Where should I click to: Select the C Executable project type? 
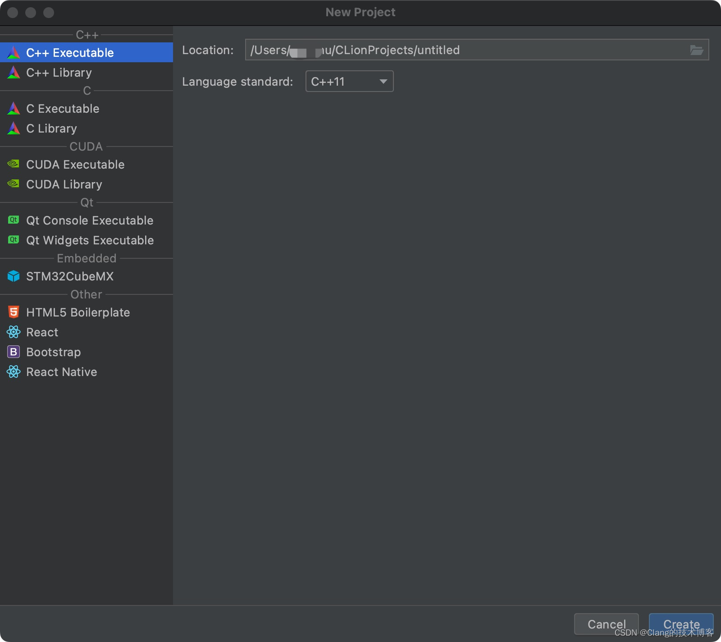coord(87,109)
